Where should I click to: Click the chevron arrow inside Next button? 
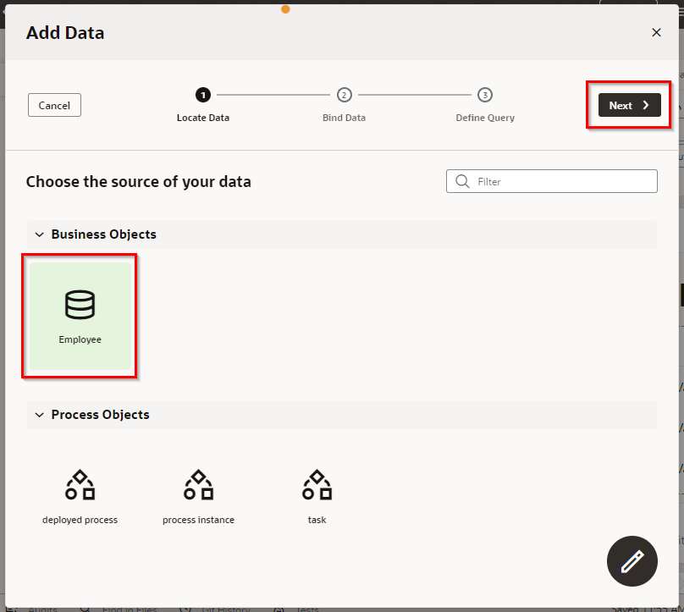pyautogui.click(x=646, y=105)
